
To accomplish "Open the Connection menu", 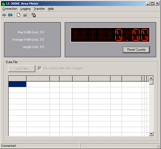I will 10,9.
